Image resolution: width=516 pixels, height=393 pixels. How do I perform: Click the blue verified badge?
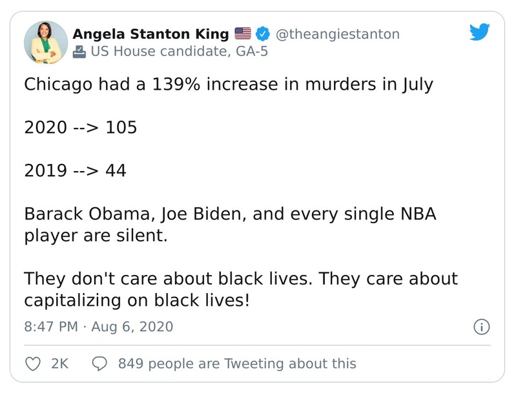point(263,34)
